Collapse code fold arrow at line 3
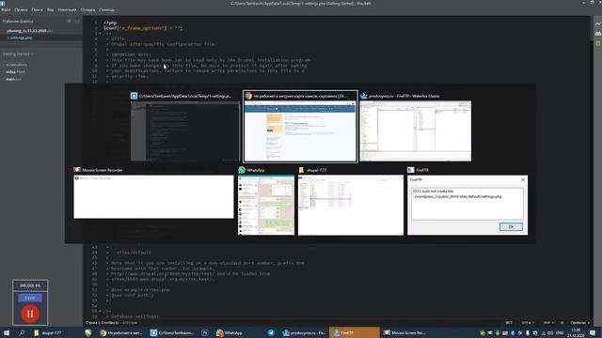The height and width of the screenshot is (338, 602). [x=101, y=34]
